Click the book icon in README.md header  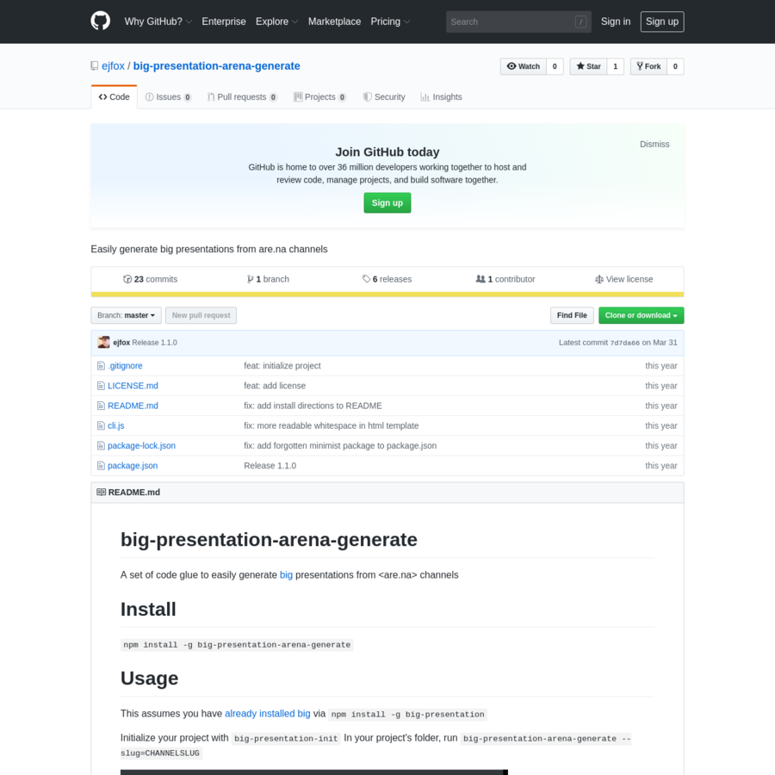(102, 493)
